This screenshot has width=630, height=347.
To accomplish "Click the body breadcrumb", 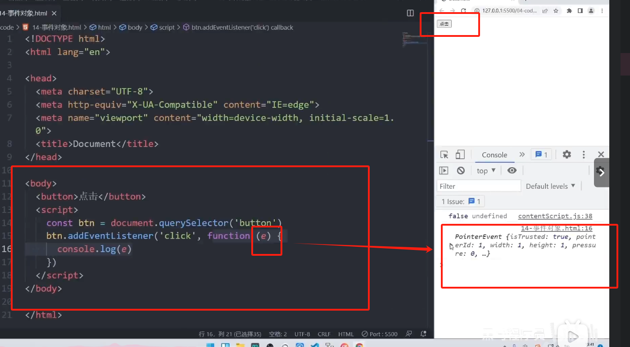I will click(131, 27).
